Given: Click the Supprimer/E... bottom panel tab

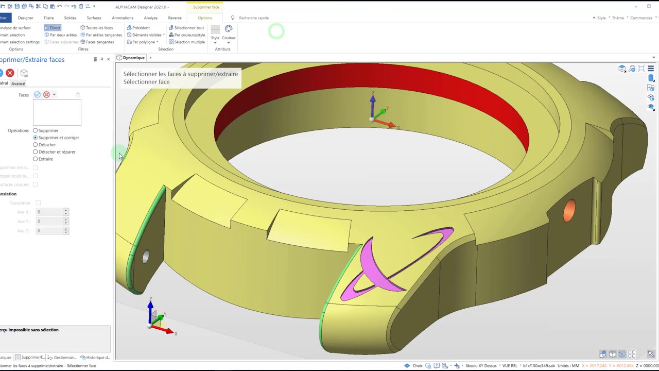Looking at the screenshot, I should point(30,357).
